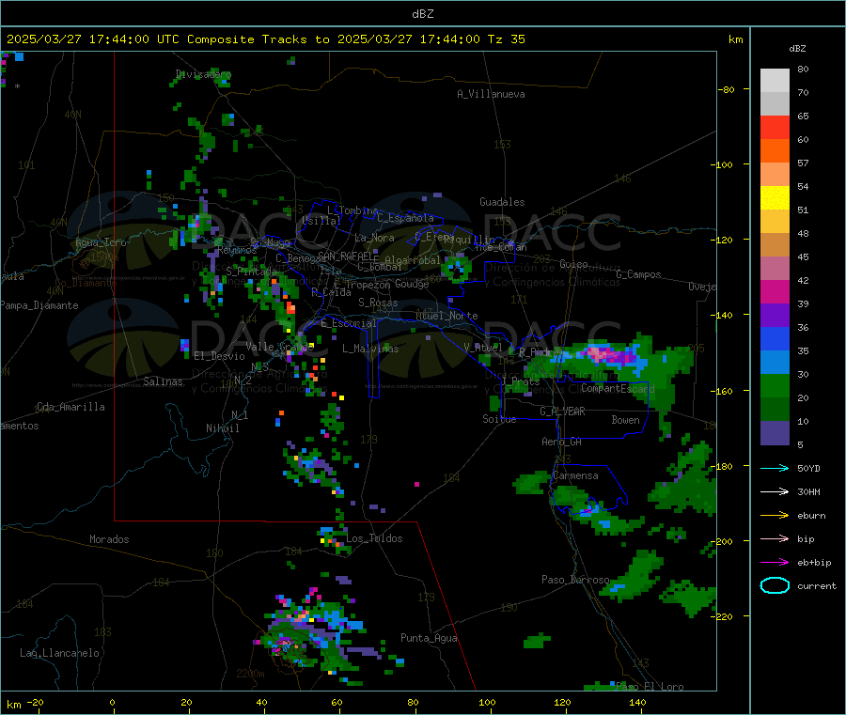Click the G_ALVEAR location label
The width and height of the screenshot is (846, 715).
562,412
